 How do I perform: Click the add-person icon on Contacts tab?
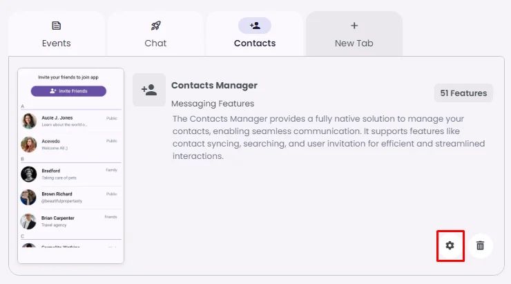click(x=255, y=26)
